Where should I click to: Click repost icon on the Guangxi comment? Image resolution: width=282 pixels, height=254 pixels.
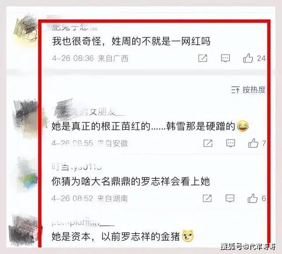coord(203,58)
